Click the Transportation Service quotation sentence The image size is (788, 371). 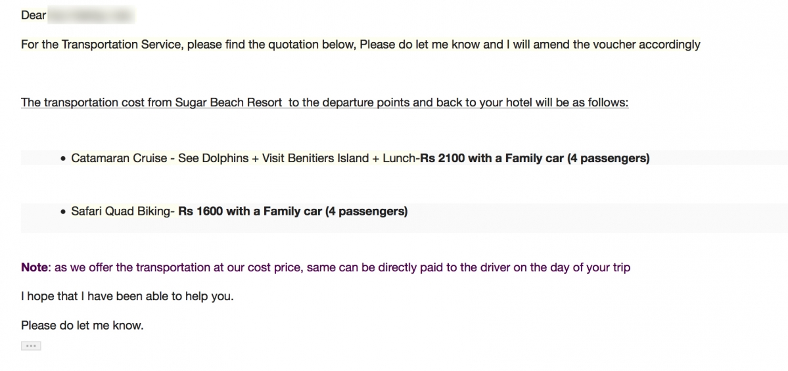click(360, 45)
